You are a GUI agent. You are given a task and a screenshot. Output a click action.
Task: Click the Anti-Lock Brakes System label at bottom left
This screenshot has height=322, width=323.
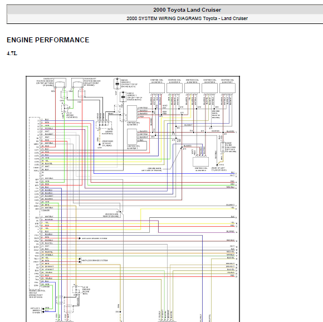(35, 310)
